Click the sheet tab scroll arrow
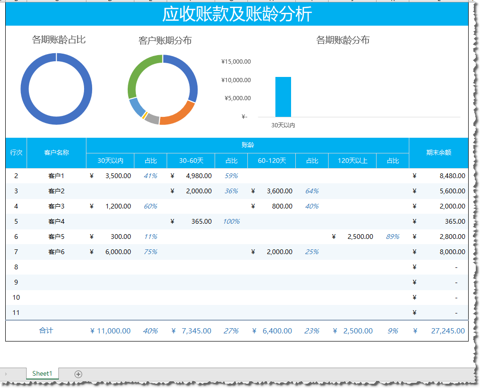Screen dimensions: 481x389 pyautogui.click(x=6, y=374)
